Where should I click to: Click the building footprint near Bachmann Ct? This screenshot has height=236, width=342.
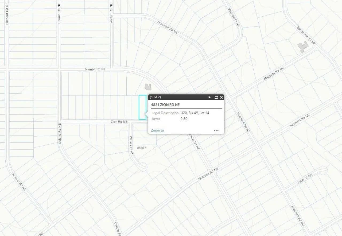pyautogui.click(x=303, y=47)
